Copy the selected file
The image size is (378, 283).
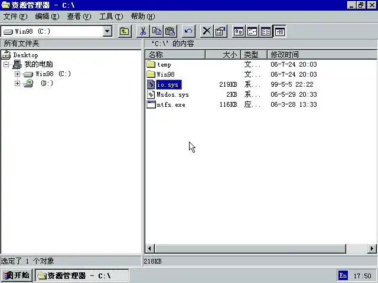pos(157,31)
